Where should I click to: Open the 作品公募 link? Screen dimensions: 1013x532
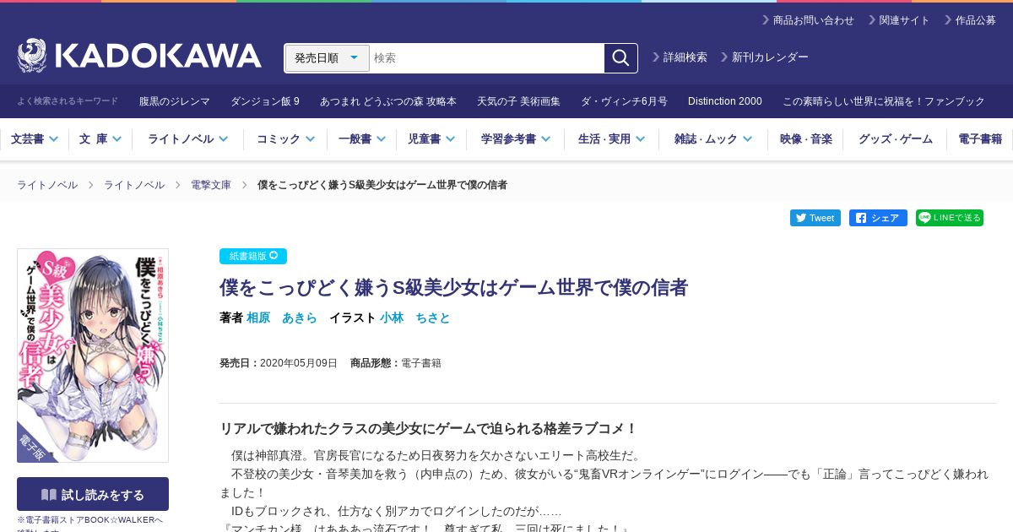click(970, 20)
